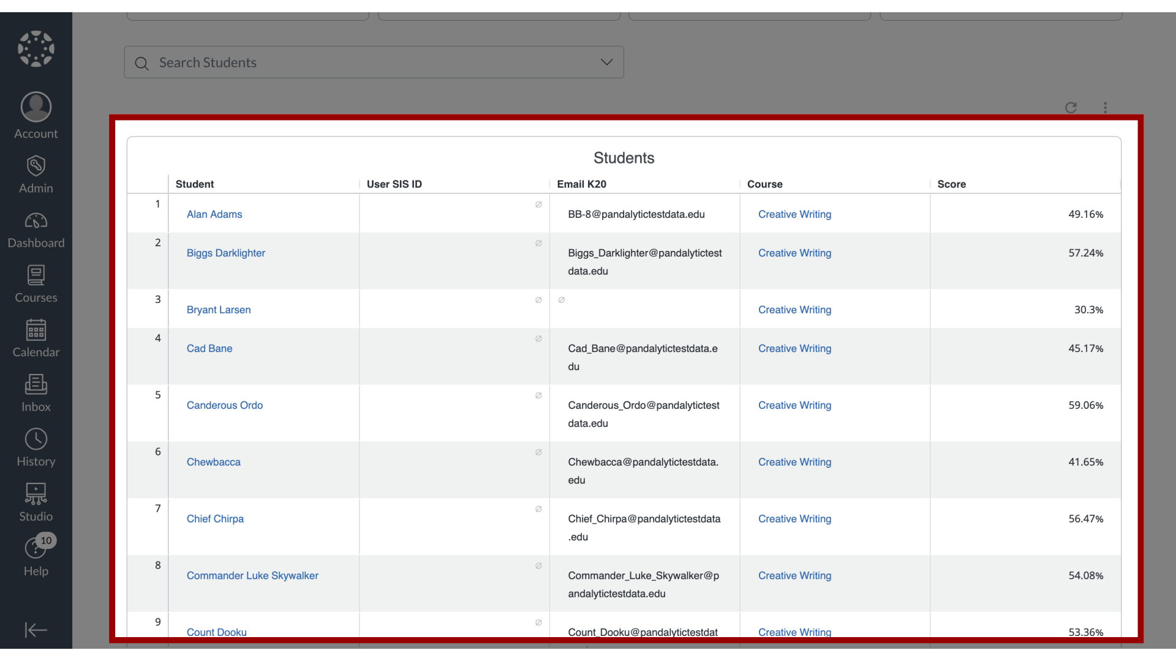Click the three-dot options menu
Viewport: 1176px width, 661px height.
click(1105, 106)
